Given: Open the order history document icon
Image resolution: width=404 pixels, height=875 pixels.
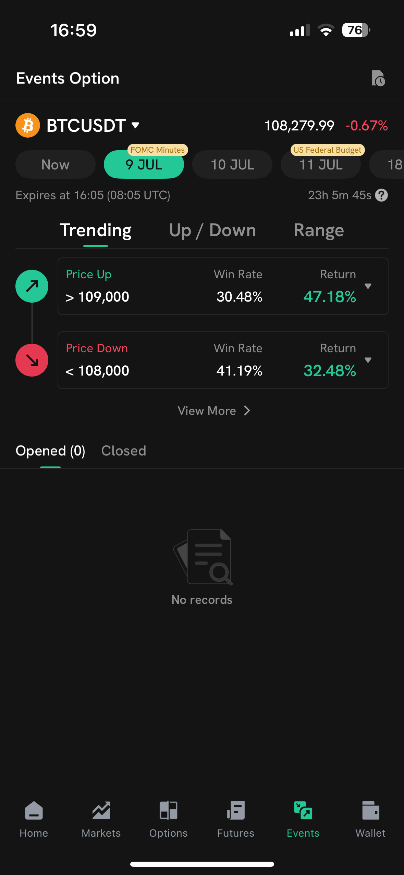Looking at the screenshot, I should point(378,78).
